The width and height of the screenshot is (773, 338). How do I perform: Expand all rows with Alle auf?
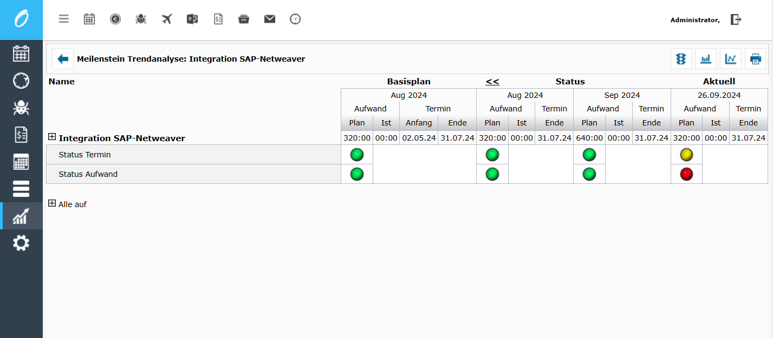(52, 204)
